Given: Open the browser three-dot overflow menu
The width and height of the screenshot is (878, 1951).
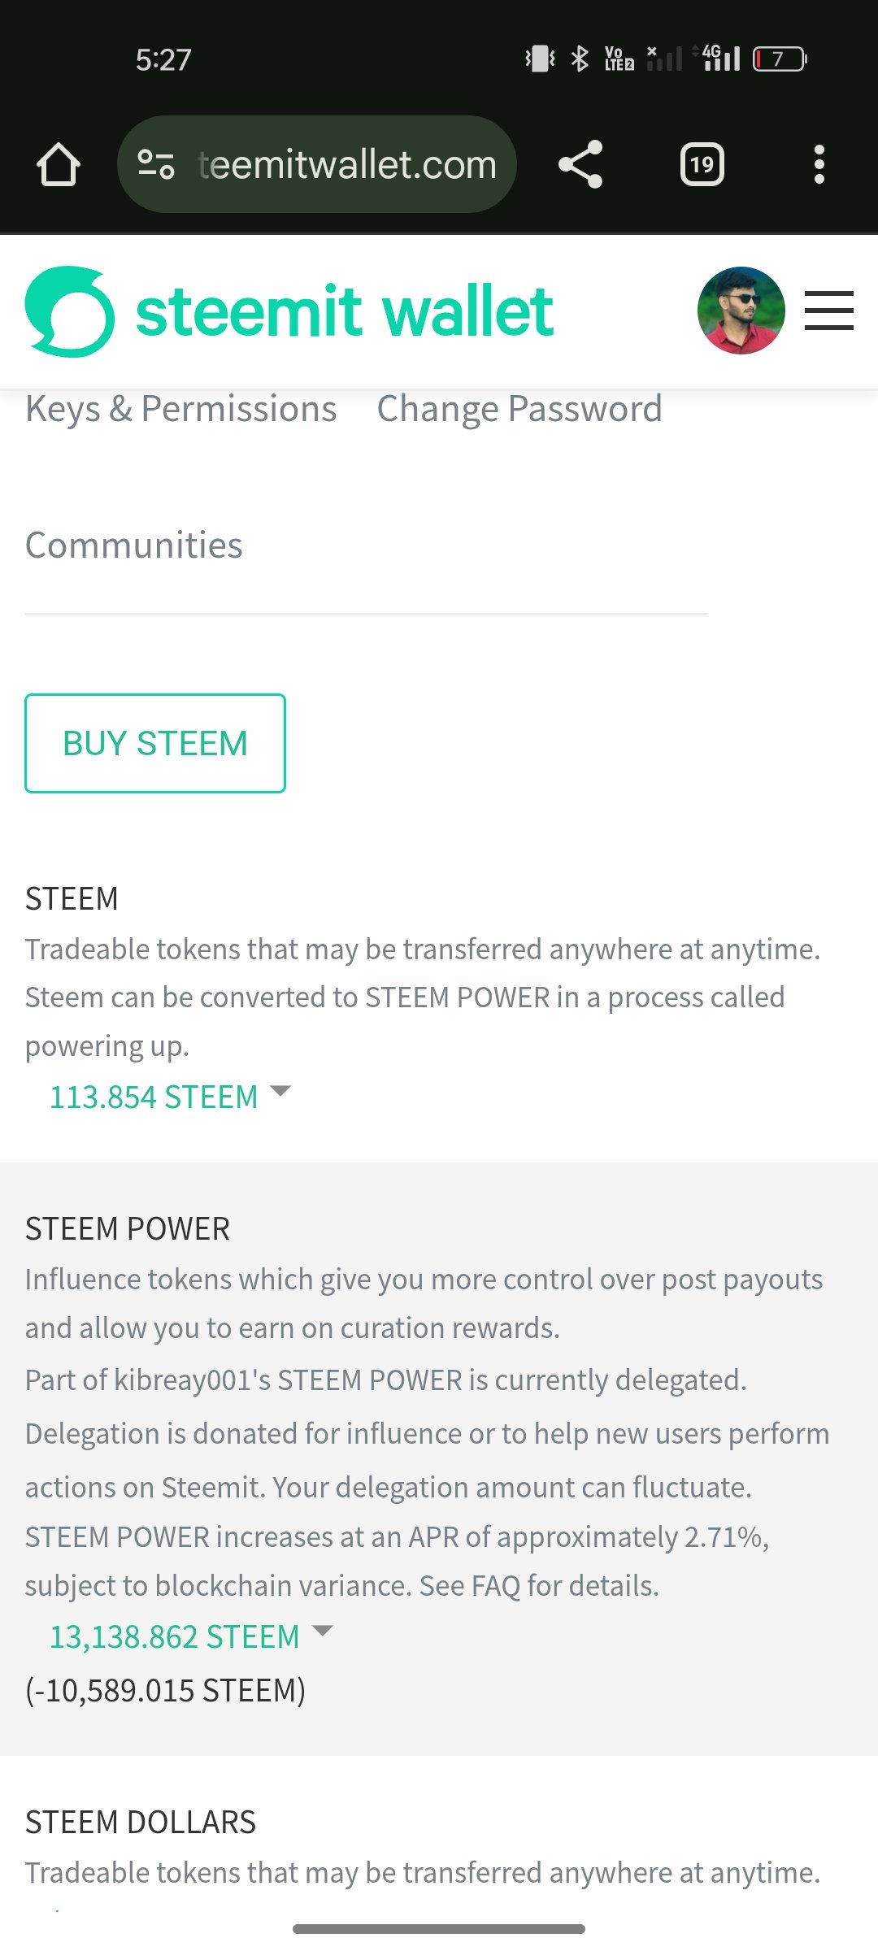Looking at the screenshot, I should [819, 165].
